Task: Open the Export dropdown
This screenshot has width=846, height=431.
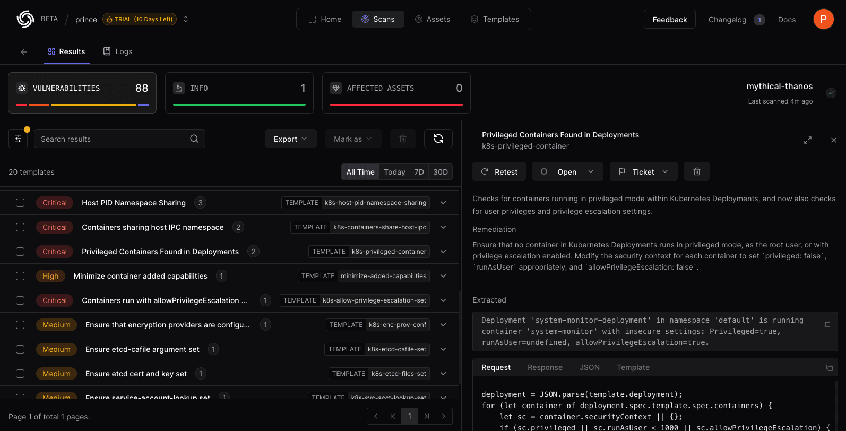Action: (x=290, y=139)
